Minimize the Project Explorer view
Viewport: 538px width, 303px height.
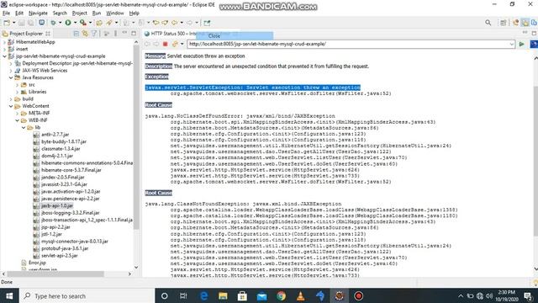[x=124, y=33]
